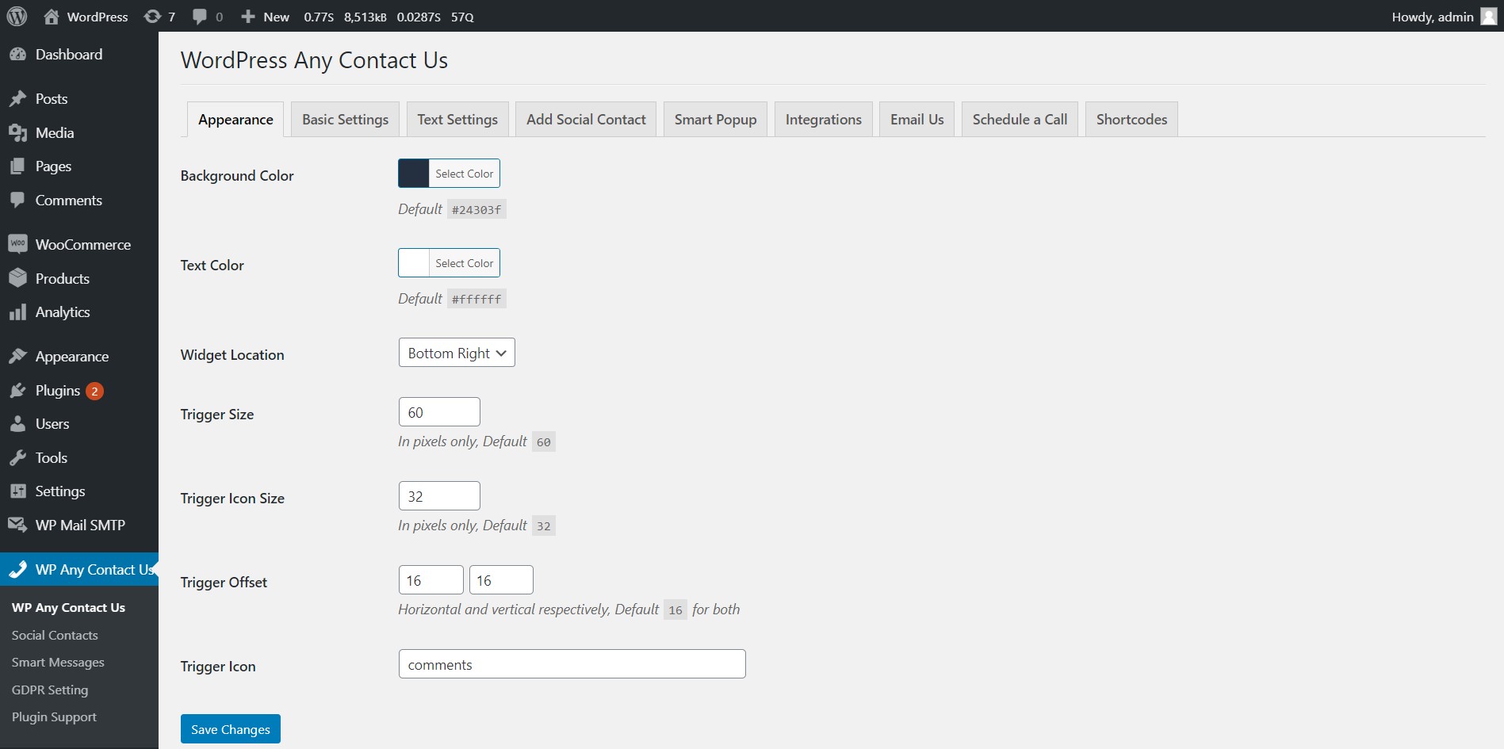The height and width of the screenshot is (749, 1504).
Task: Click the vertical Trigger Offset field
Action: coord(501,580)
